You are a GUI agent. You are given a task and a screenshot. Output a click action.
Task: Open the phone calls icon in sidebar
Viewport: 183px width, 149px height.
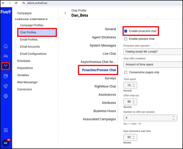6,86
